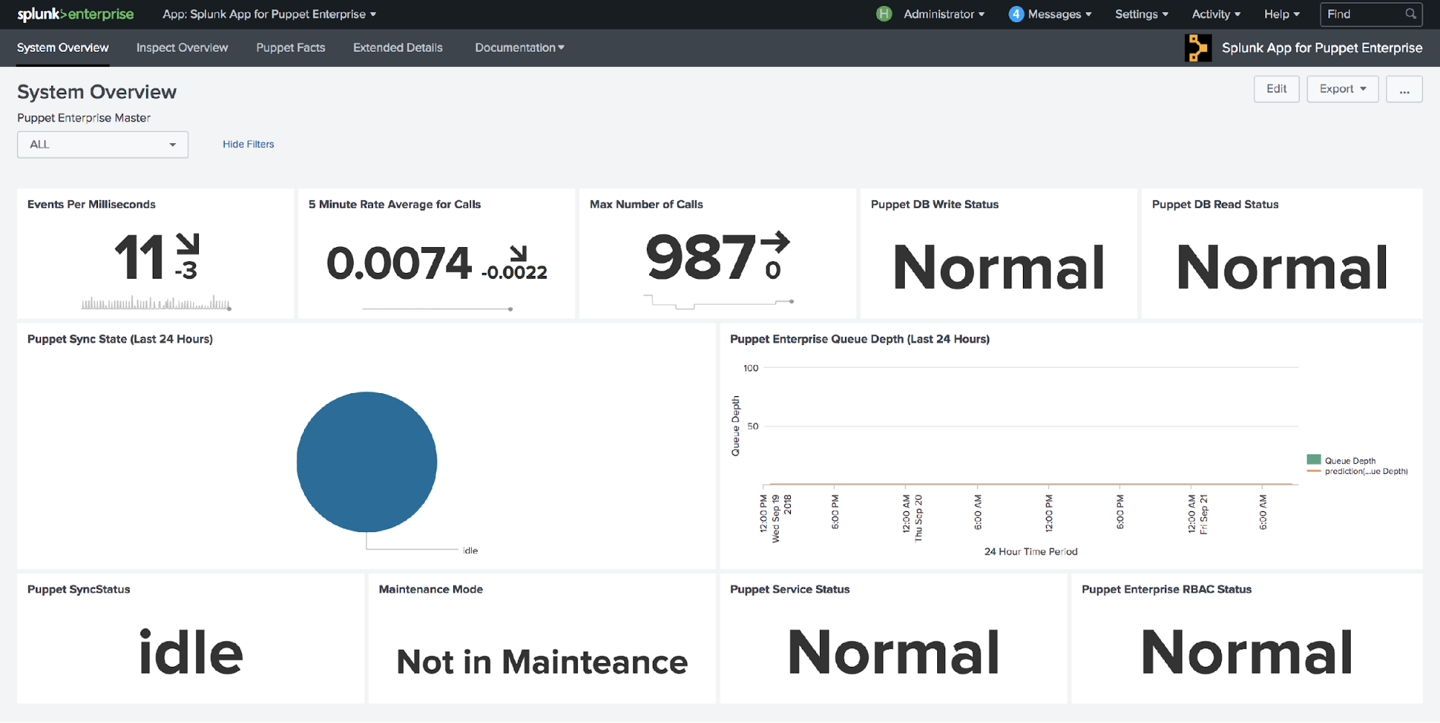Click the 5 Minute Rate trend arrow
The image size is (1440, 723).
(x=518, y=253)
